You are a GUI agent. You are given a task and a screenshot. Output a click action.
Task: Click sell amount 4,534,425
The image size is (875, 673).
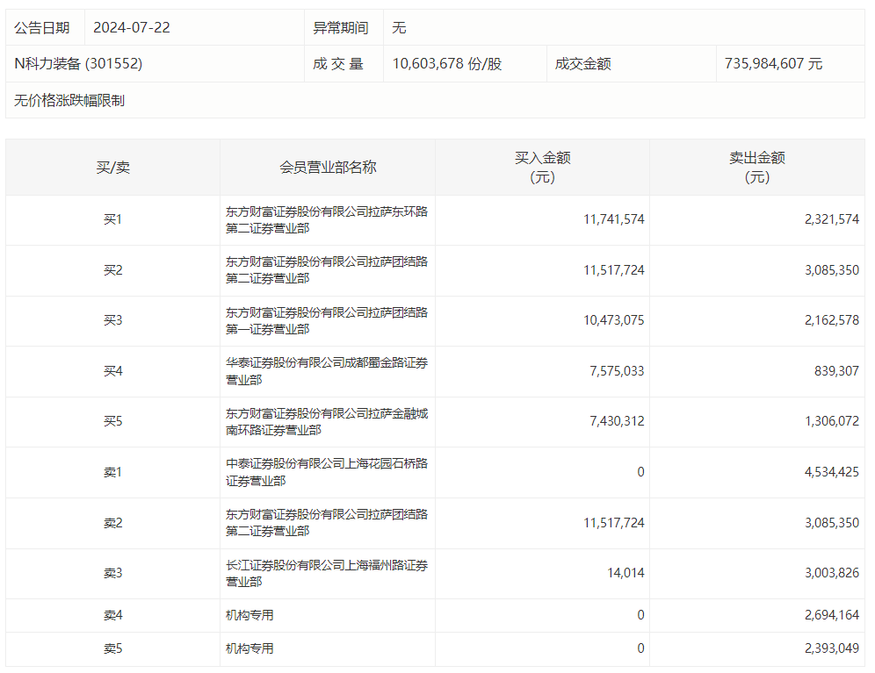pos(832,472)
